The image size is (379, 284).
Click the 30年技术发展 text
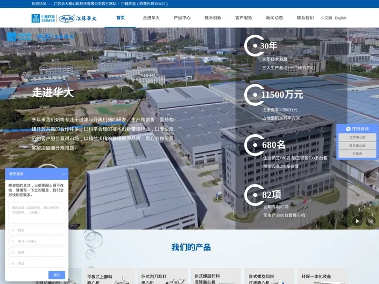tap(275, 59)
